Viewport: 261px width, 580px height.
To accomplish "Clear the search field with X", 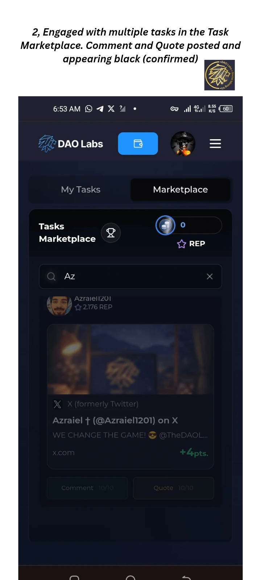I will (x=210, y=277).
